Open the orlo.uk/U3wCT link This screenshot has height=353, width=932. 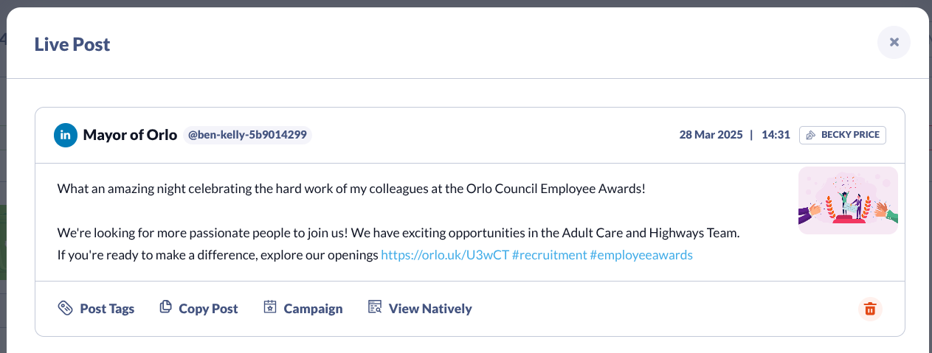445,255
